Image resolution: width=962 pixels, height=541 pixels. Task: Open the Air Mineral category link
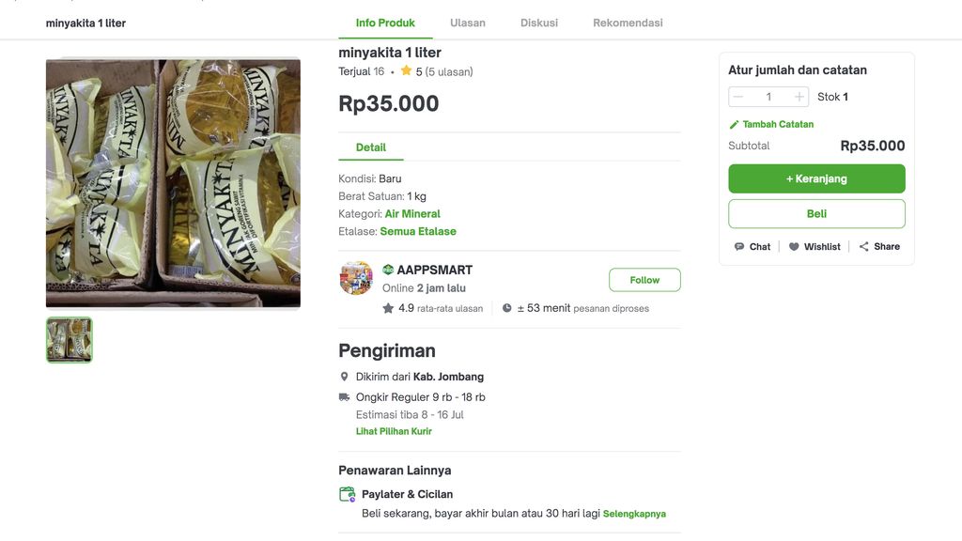click(x=411, y=213)
